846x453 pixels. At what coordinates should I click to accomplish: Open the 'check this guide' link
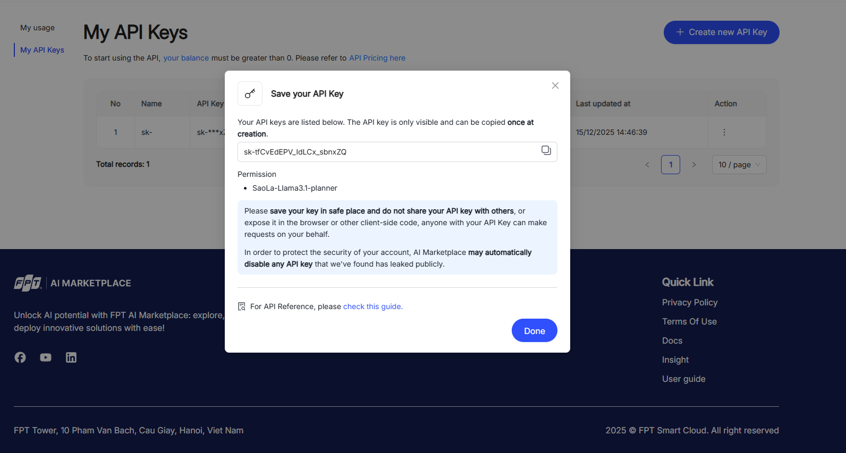[x=373, y=306]
